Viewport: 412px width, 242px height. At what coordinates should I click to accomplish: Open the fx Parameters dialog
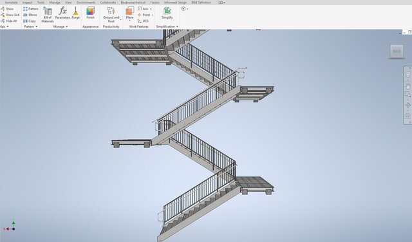pos(62,13)
